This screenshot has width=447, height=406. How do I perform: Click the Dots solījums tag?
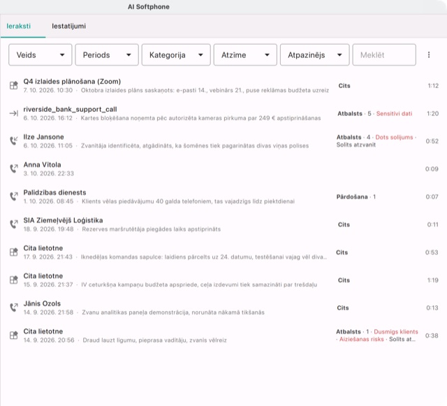point(394,137)
